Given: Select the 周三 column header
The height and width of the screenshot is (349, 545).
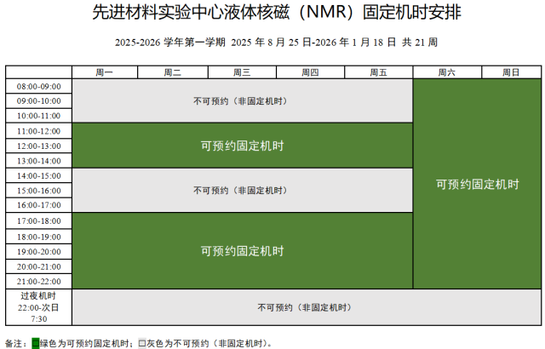Looking at the screenshot, I should click(242, 72).
